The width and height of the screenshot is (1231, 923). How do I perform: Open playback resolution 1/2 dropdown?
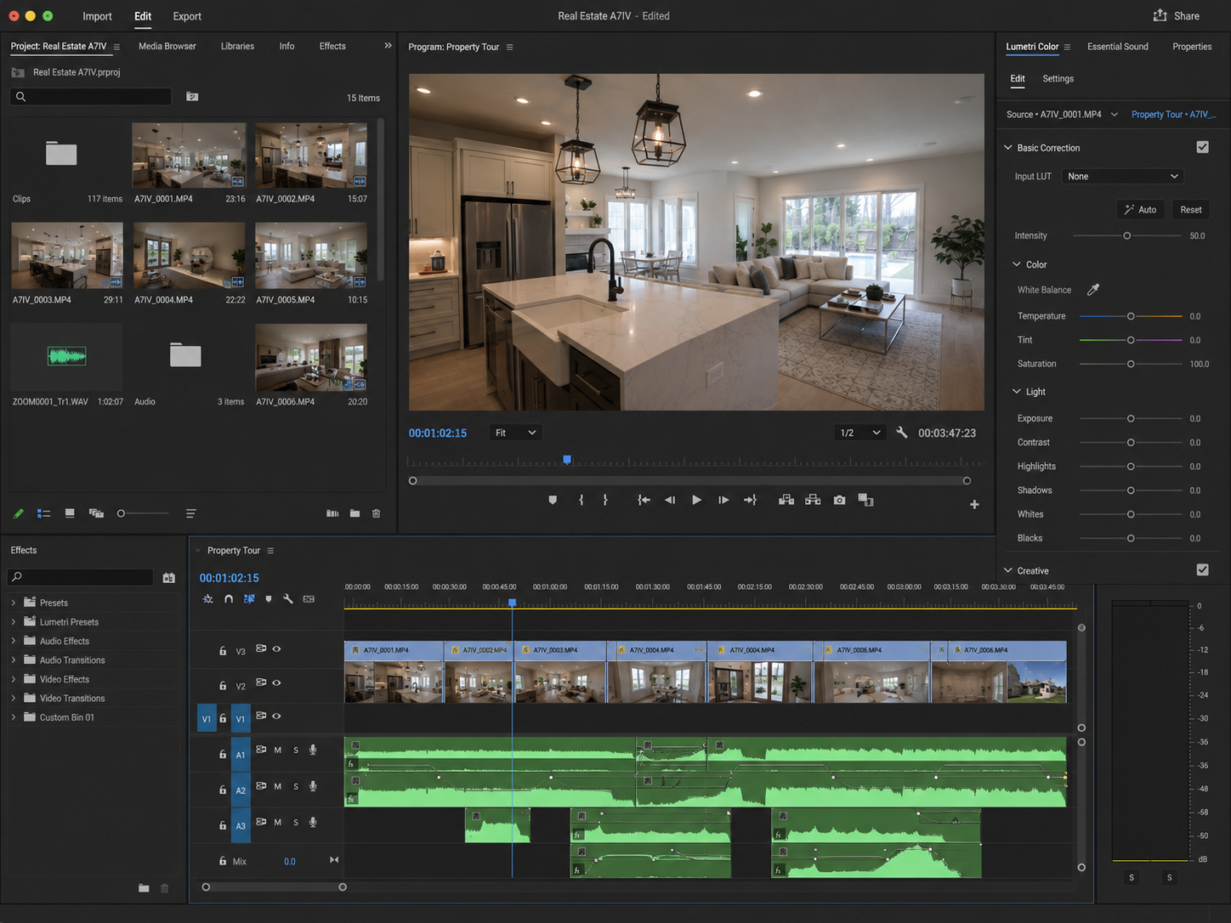pyautogui.click(x=859, y=433)
